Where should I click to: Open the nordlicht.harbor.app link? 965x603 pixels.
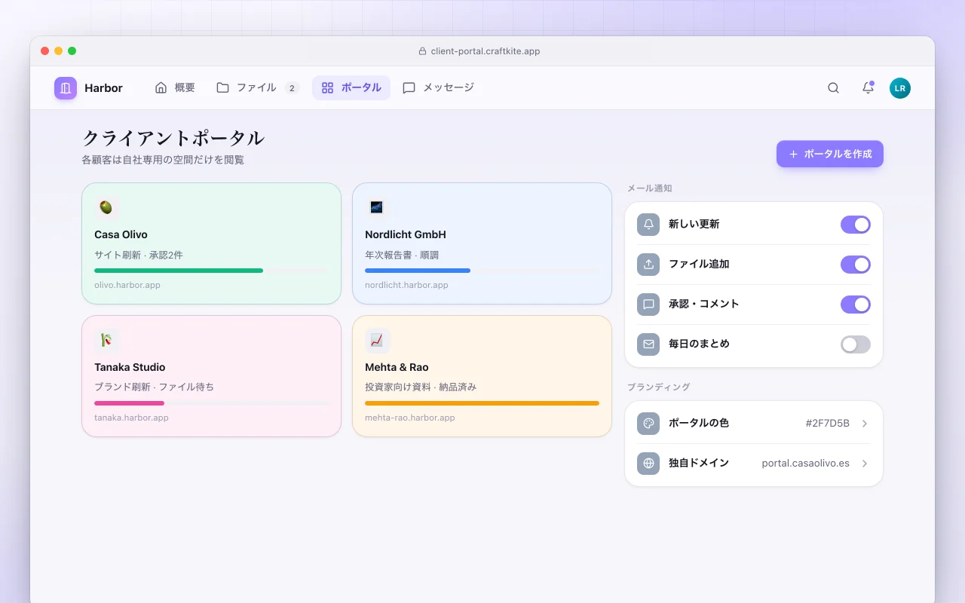[x=406, y=285]
